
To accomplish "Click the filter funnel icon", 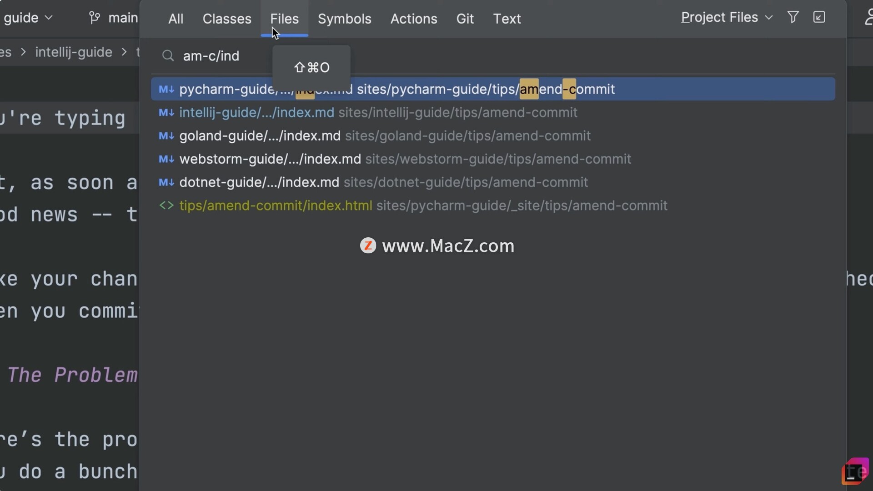I will click(793, 17).
